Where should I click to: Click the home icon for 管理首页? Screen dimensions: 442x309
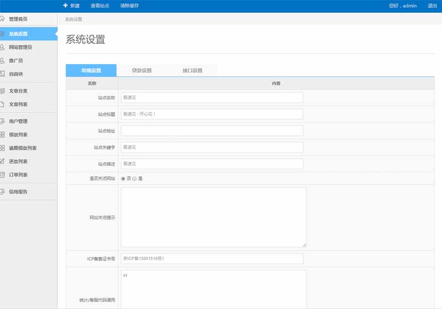coord(3,19)
